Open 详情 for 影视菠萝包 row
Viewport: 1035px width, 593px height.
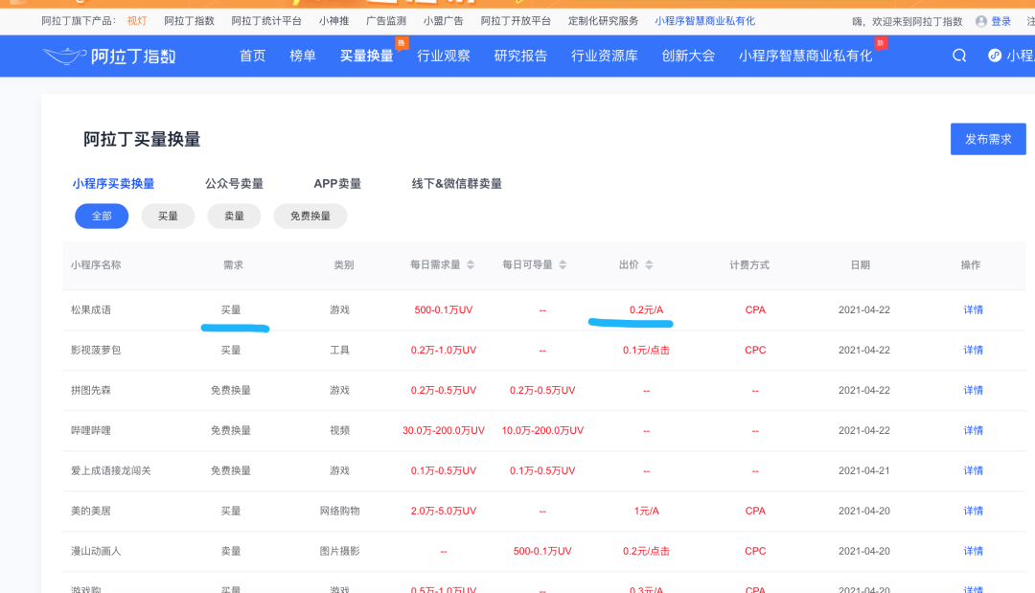pos(973,351)
